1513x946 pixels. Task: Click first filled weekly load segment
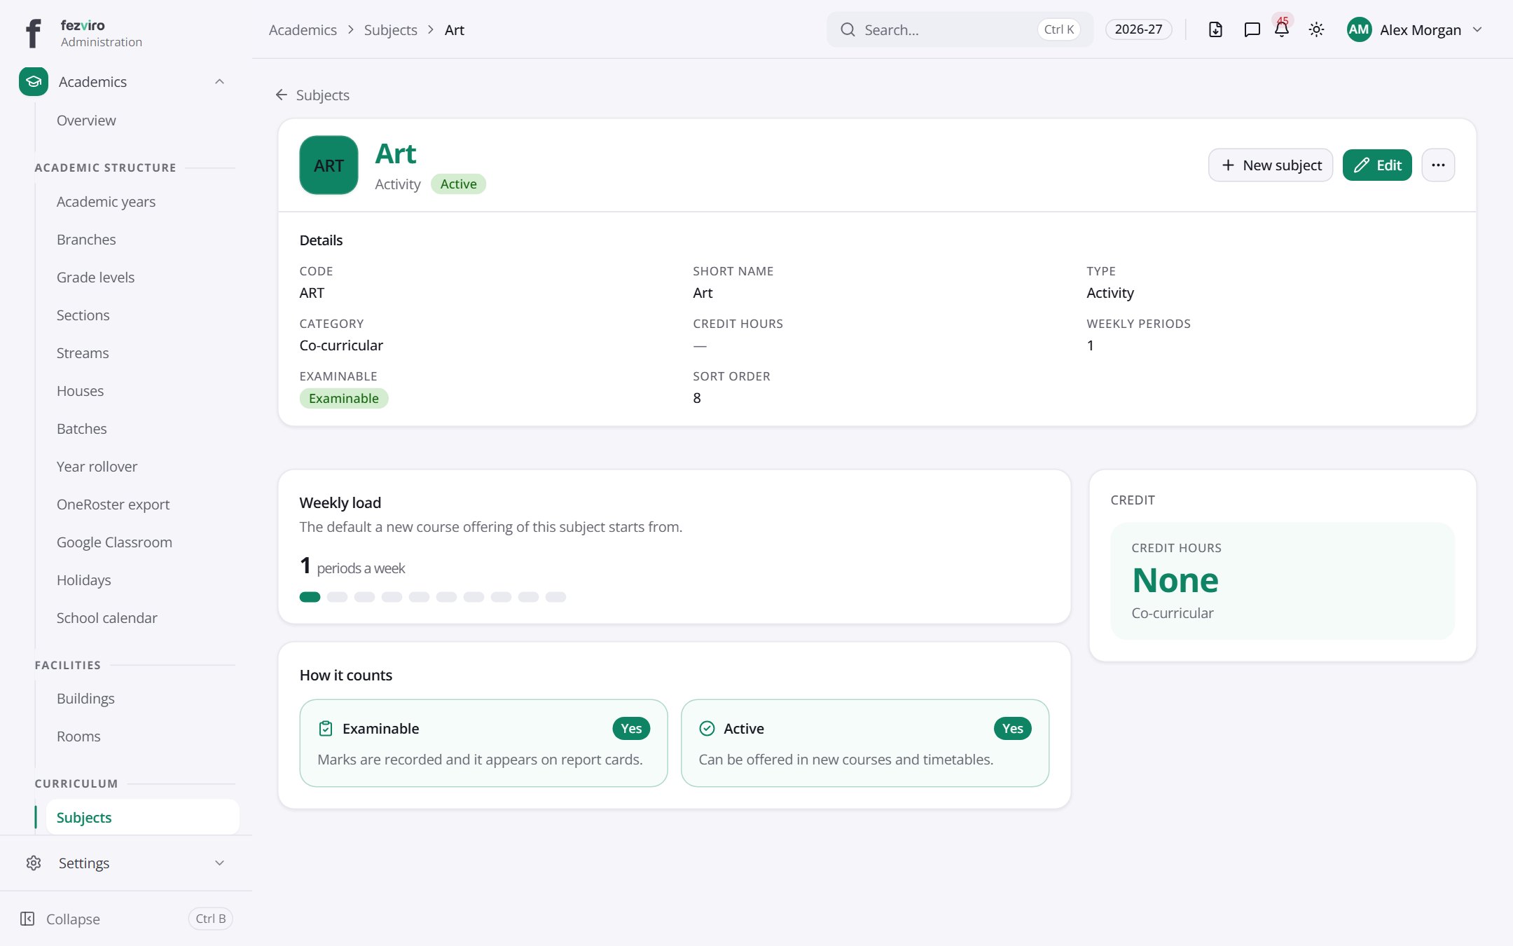point(310,597)
